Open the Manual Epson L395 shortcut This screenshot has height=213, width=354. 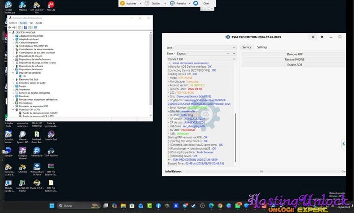click(23, 137)
